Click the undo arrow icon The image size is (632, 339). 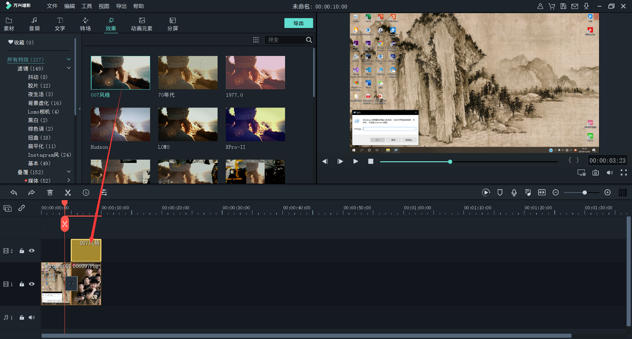[13, 193]
